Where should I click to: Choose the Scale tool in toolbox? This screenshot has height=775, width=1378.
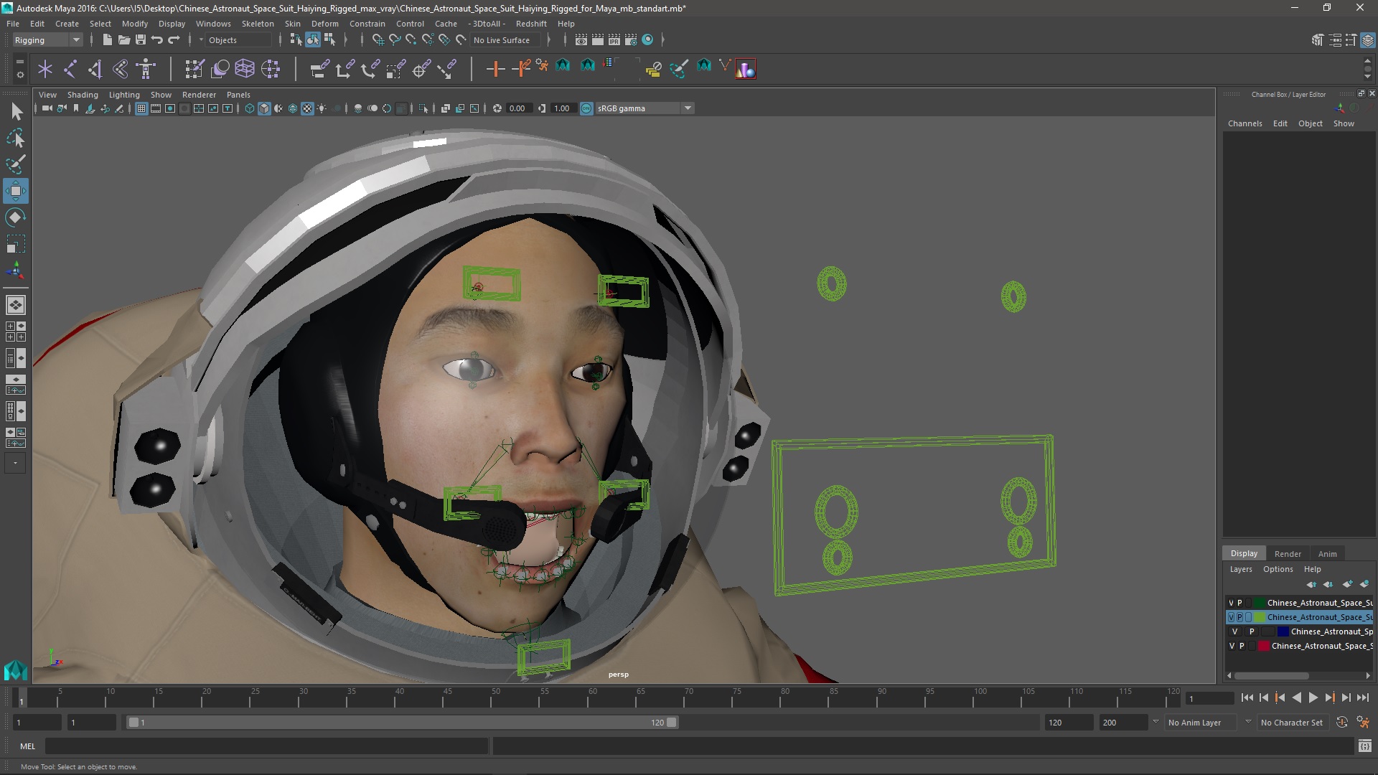click(x=16, y=244)
